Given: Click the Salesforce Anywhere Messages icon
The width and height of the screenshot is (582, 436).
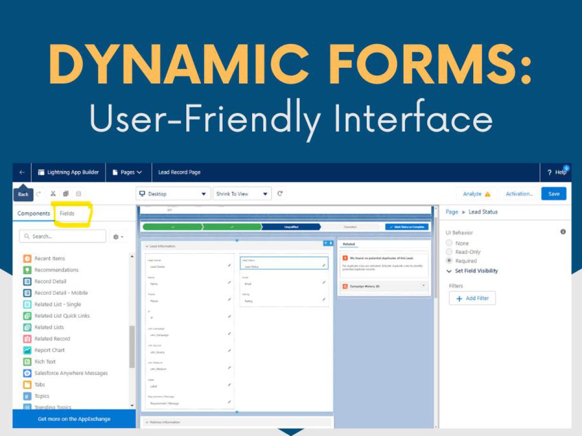Looking at the screenshot, I should pyautogui.click(x=27, y=374).
